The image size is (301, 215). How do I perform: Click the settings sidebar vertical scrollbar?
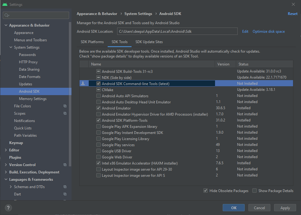[70, 94]
